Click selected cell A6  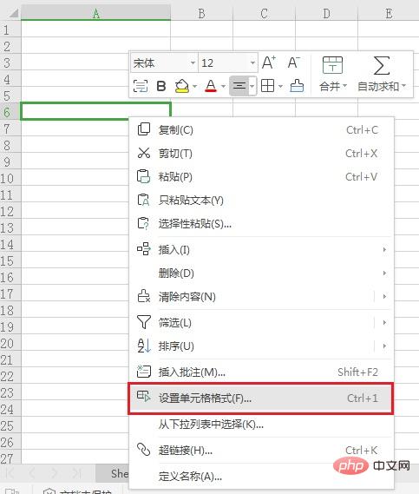click(x=95, y=111)
